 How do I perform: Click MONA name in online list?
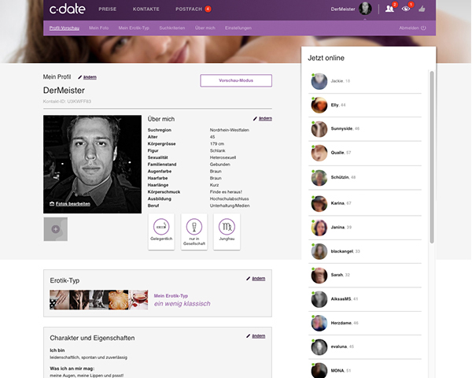337,370
